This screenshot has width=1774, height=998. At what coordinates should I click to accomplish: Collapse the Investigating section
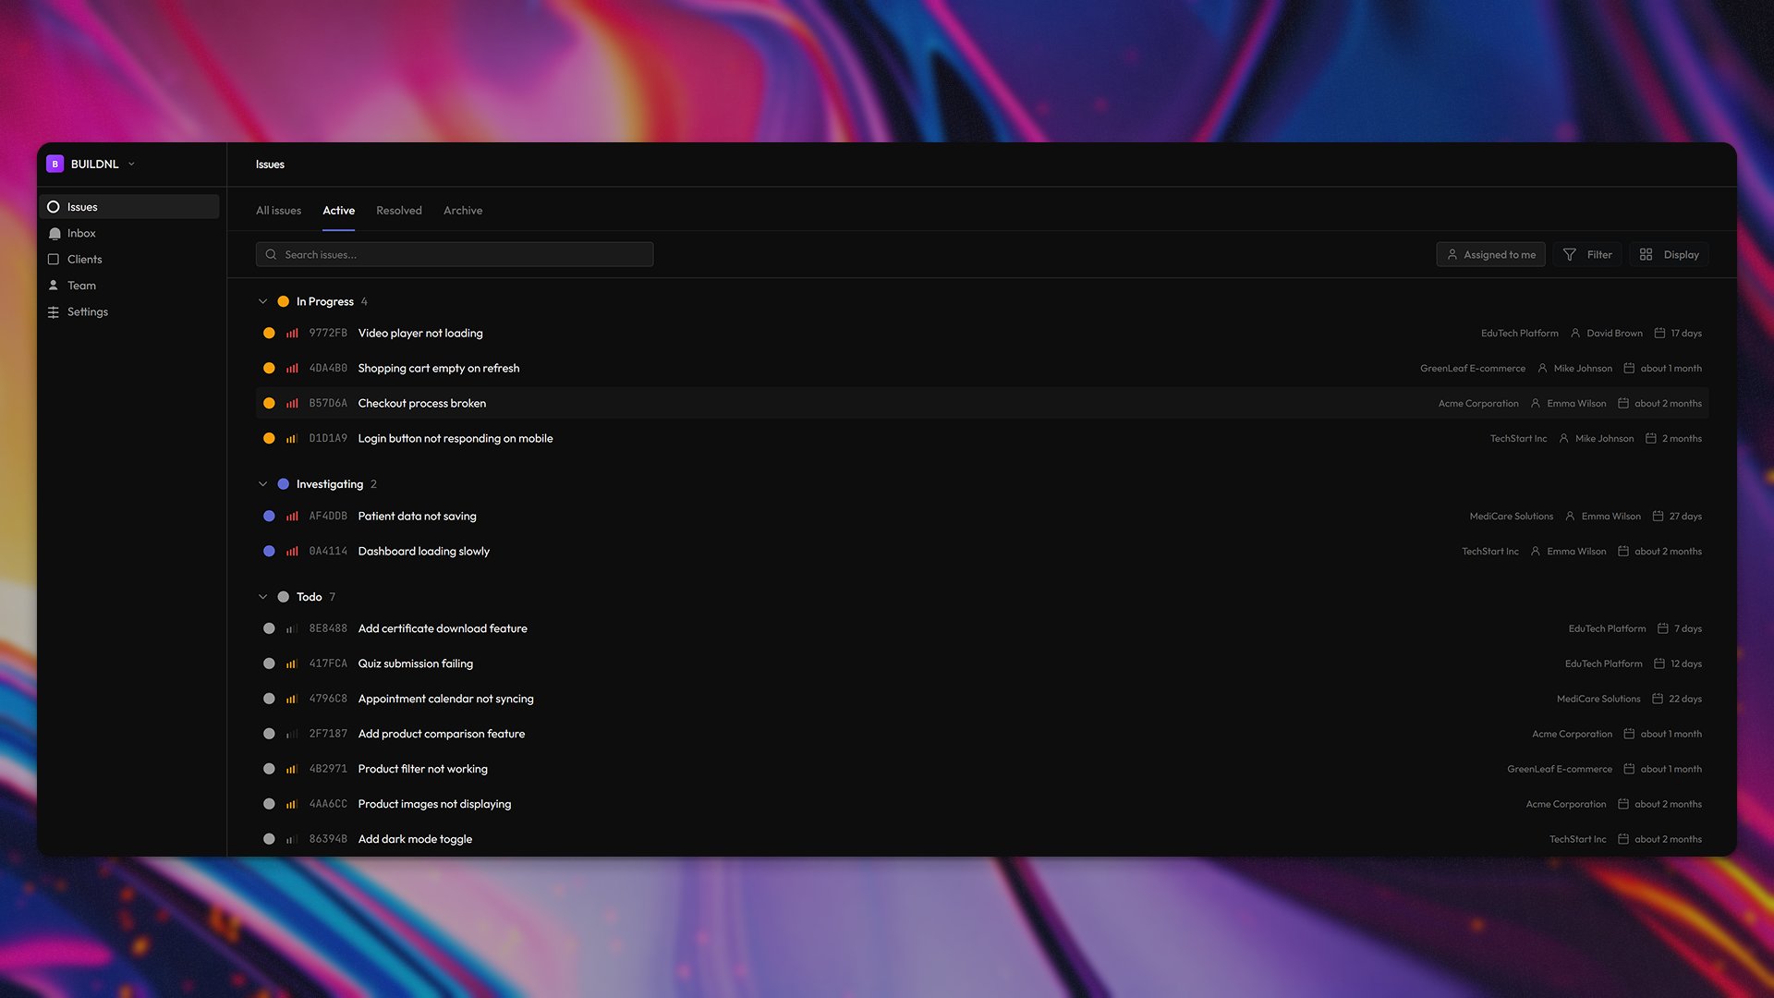point(262,484)
